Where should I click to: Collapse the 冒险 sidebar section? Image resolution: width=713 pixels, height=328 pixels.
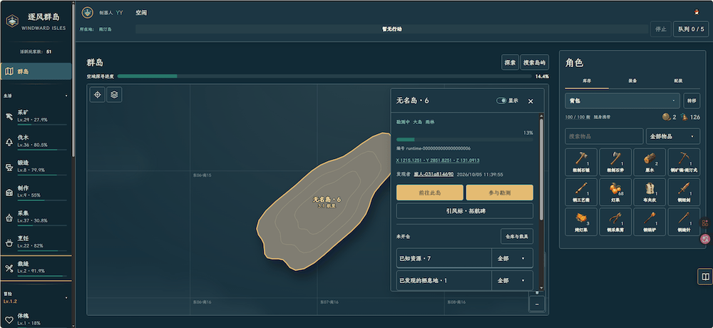point(66,298)
